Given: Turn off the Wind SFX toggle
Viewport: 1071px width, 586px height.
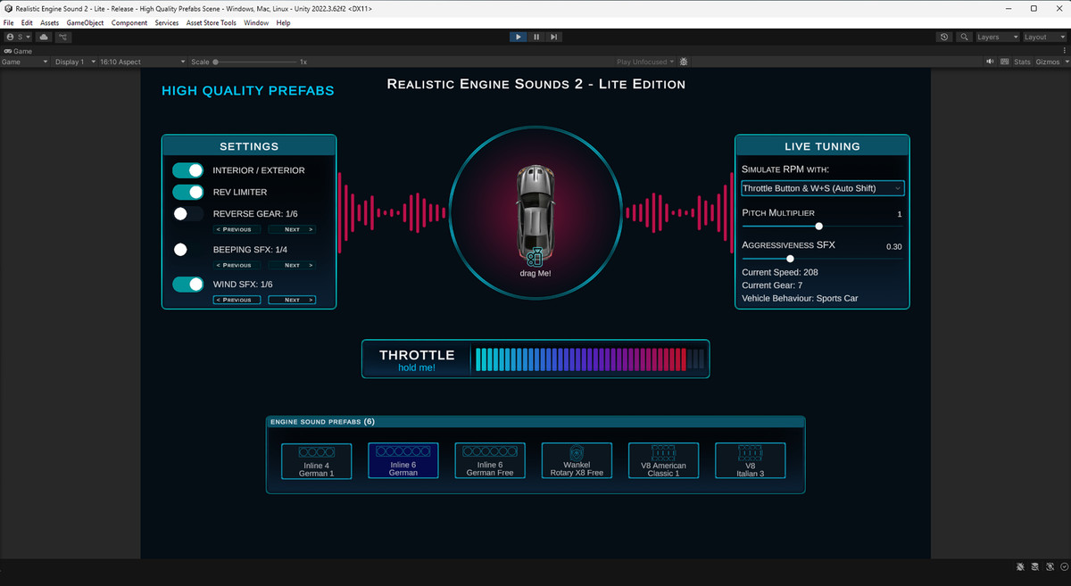Looking at the screenshot, I should [x=188, y=285].
